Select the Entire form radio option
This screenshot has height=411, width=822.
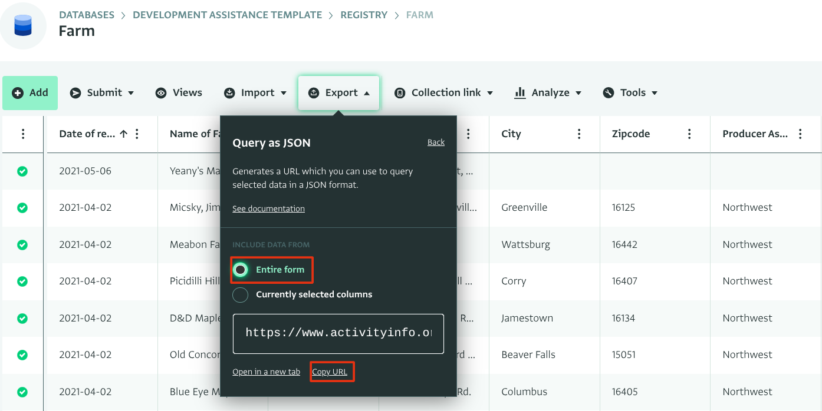pos(241,270)
